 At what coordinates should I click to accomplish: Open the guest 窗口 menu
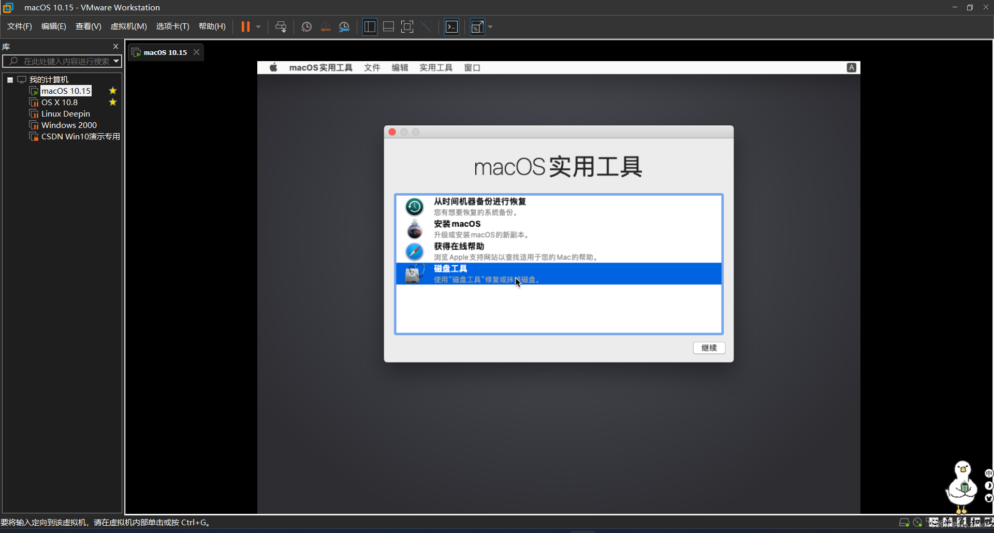pos(472,68)
